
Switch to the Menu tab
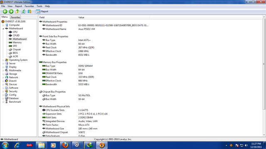(x=5, y=17)
